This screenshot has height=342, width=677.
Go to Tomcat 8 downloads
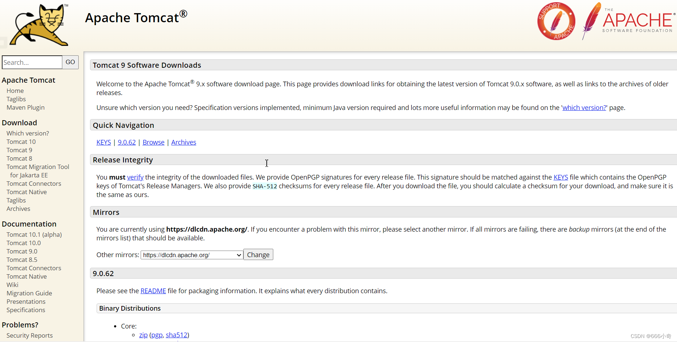(x=19, y=158)
